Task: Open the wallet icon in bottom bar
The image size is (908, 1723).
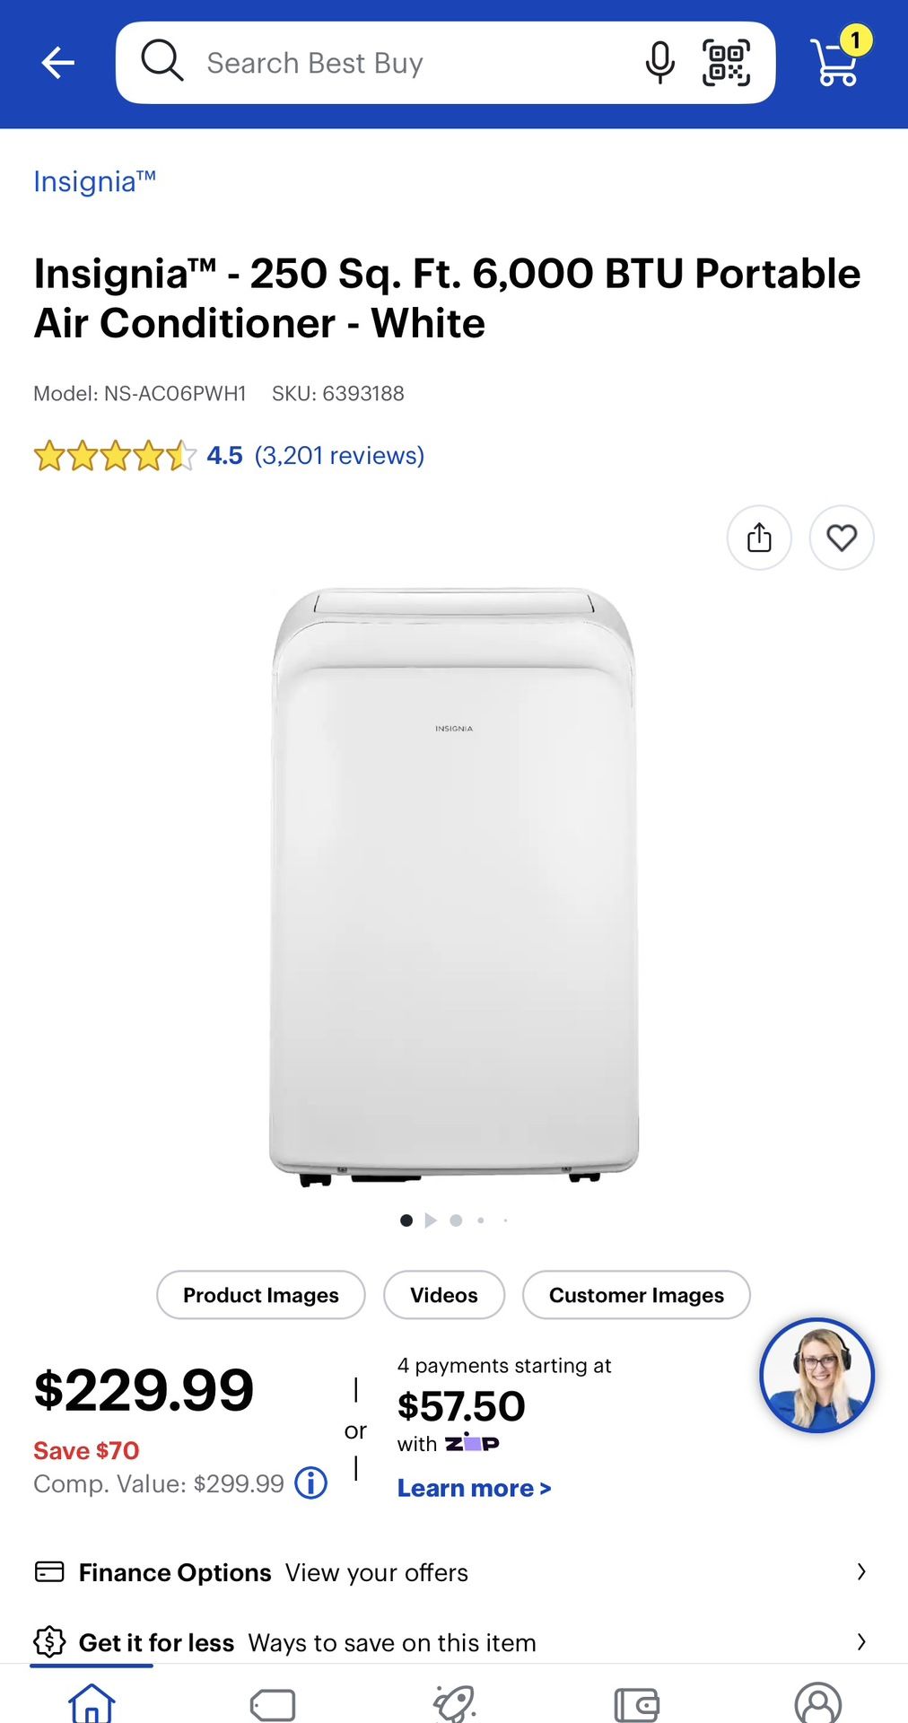Action: [637, 1703]
